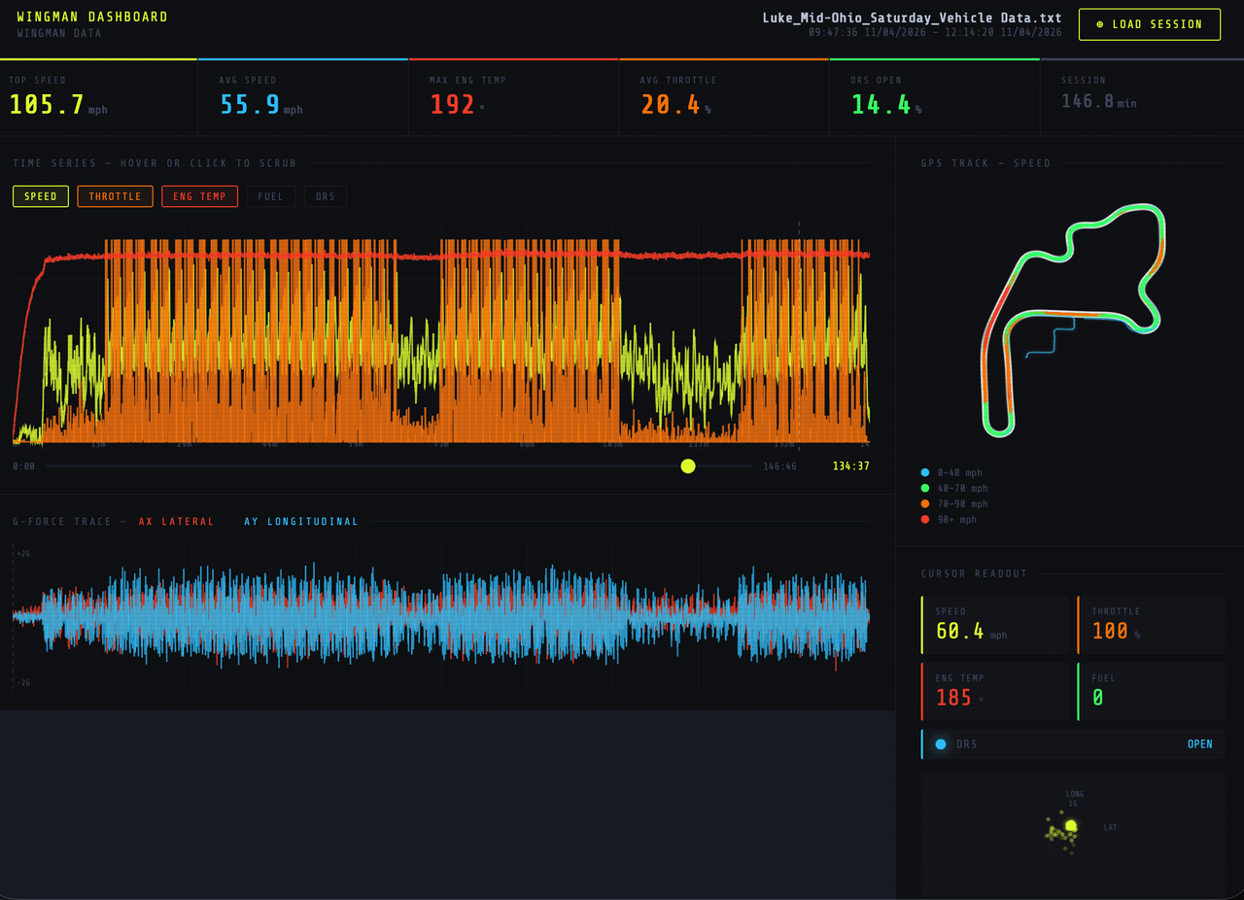Click the DRS Open stat card
The height and width of the screenshot is (900, 1244).
point(935,97)
